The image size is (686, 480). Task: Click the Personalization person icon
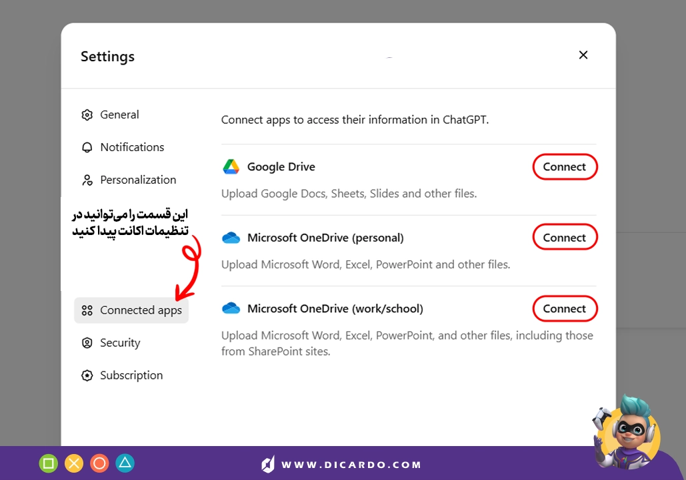(x=87, y=180)
